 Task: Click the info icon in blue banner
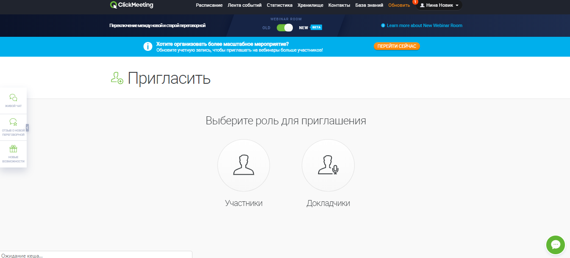point(148,47)
